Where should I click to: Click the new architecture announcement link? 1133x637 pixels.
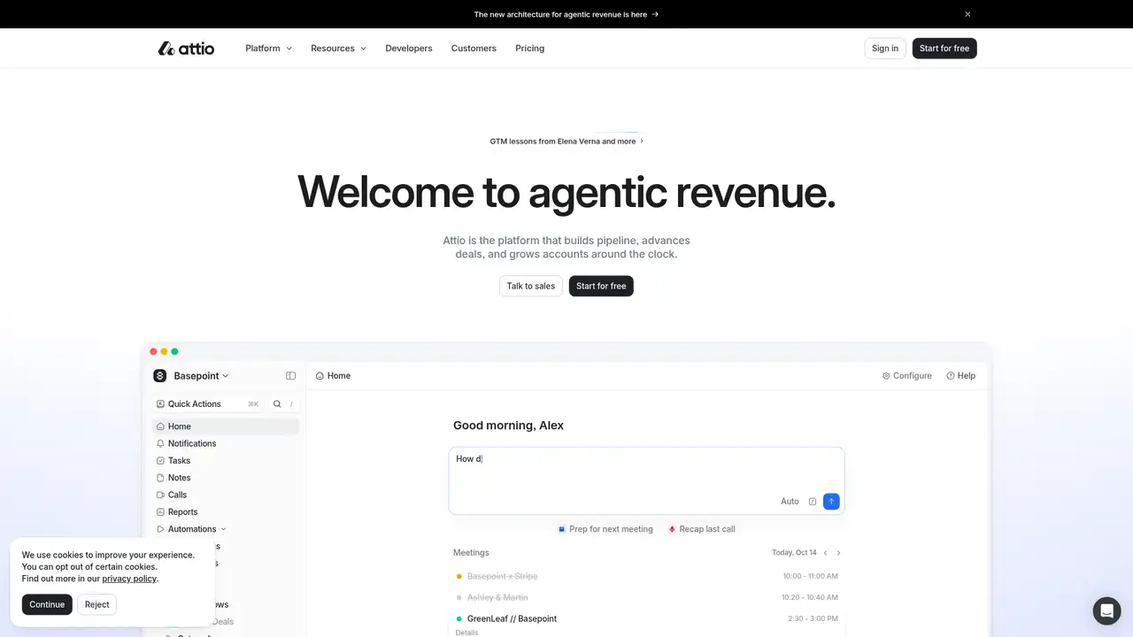566,14
